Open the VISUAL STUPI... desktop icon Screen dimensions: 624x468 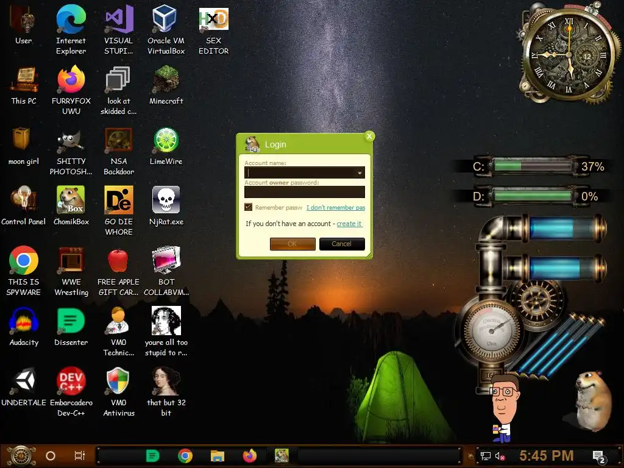[118, 30]
